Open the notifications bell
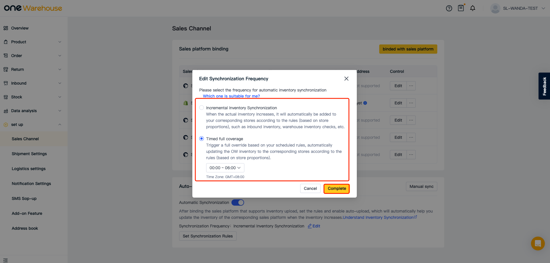This screenshot has width=550, height=263. click(x=473, y=8)
